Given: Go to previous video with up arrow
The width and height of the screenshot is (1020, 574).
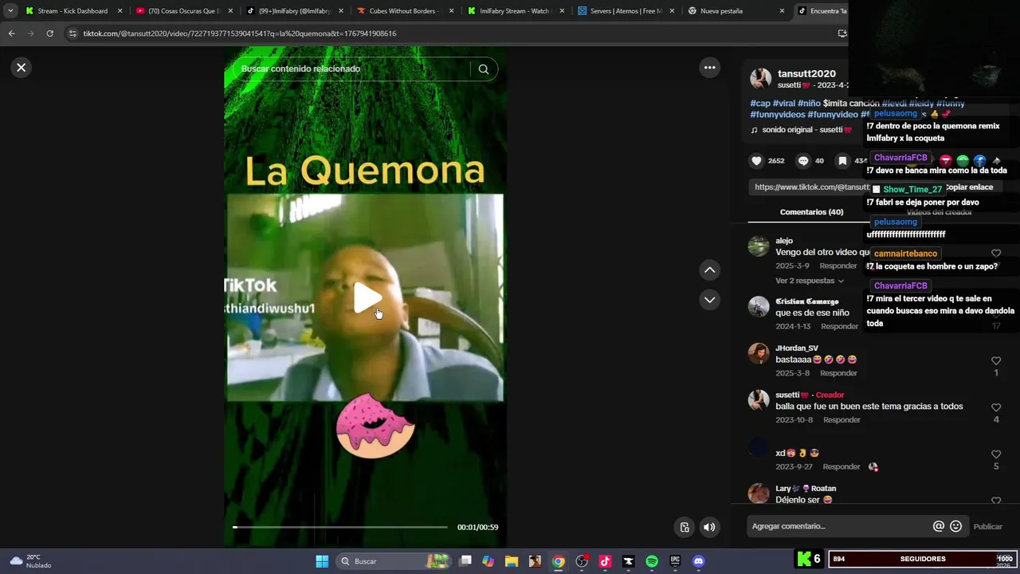Looking at the screenshot, I should [709, 270].
